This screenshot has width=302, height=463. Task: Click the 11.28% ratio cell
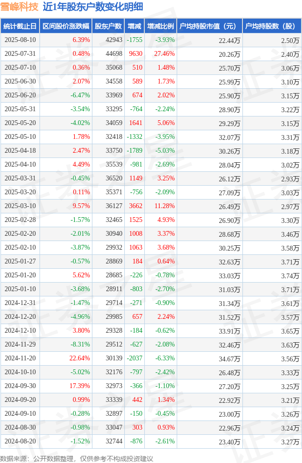coord(164,206)
